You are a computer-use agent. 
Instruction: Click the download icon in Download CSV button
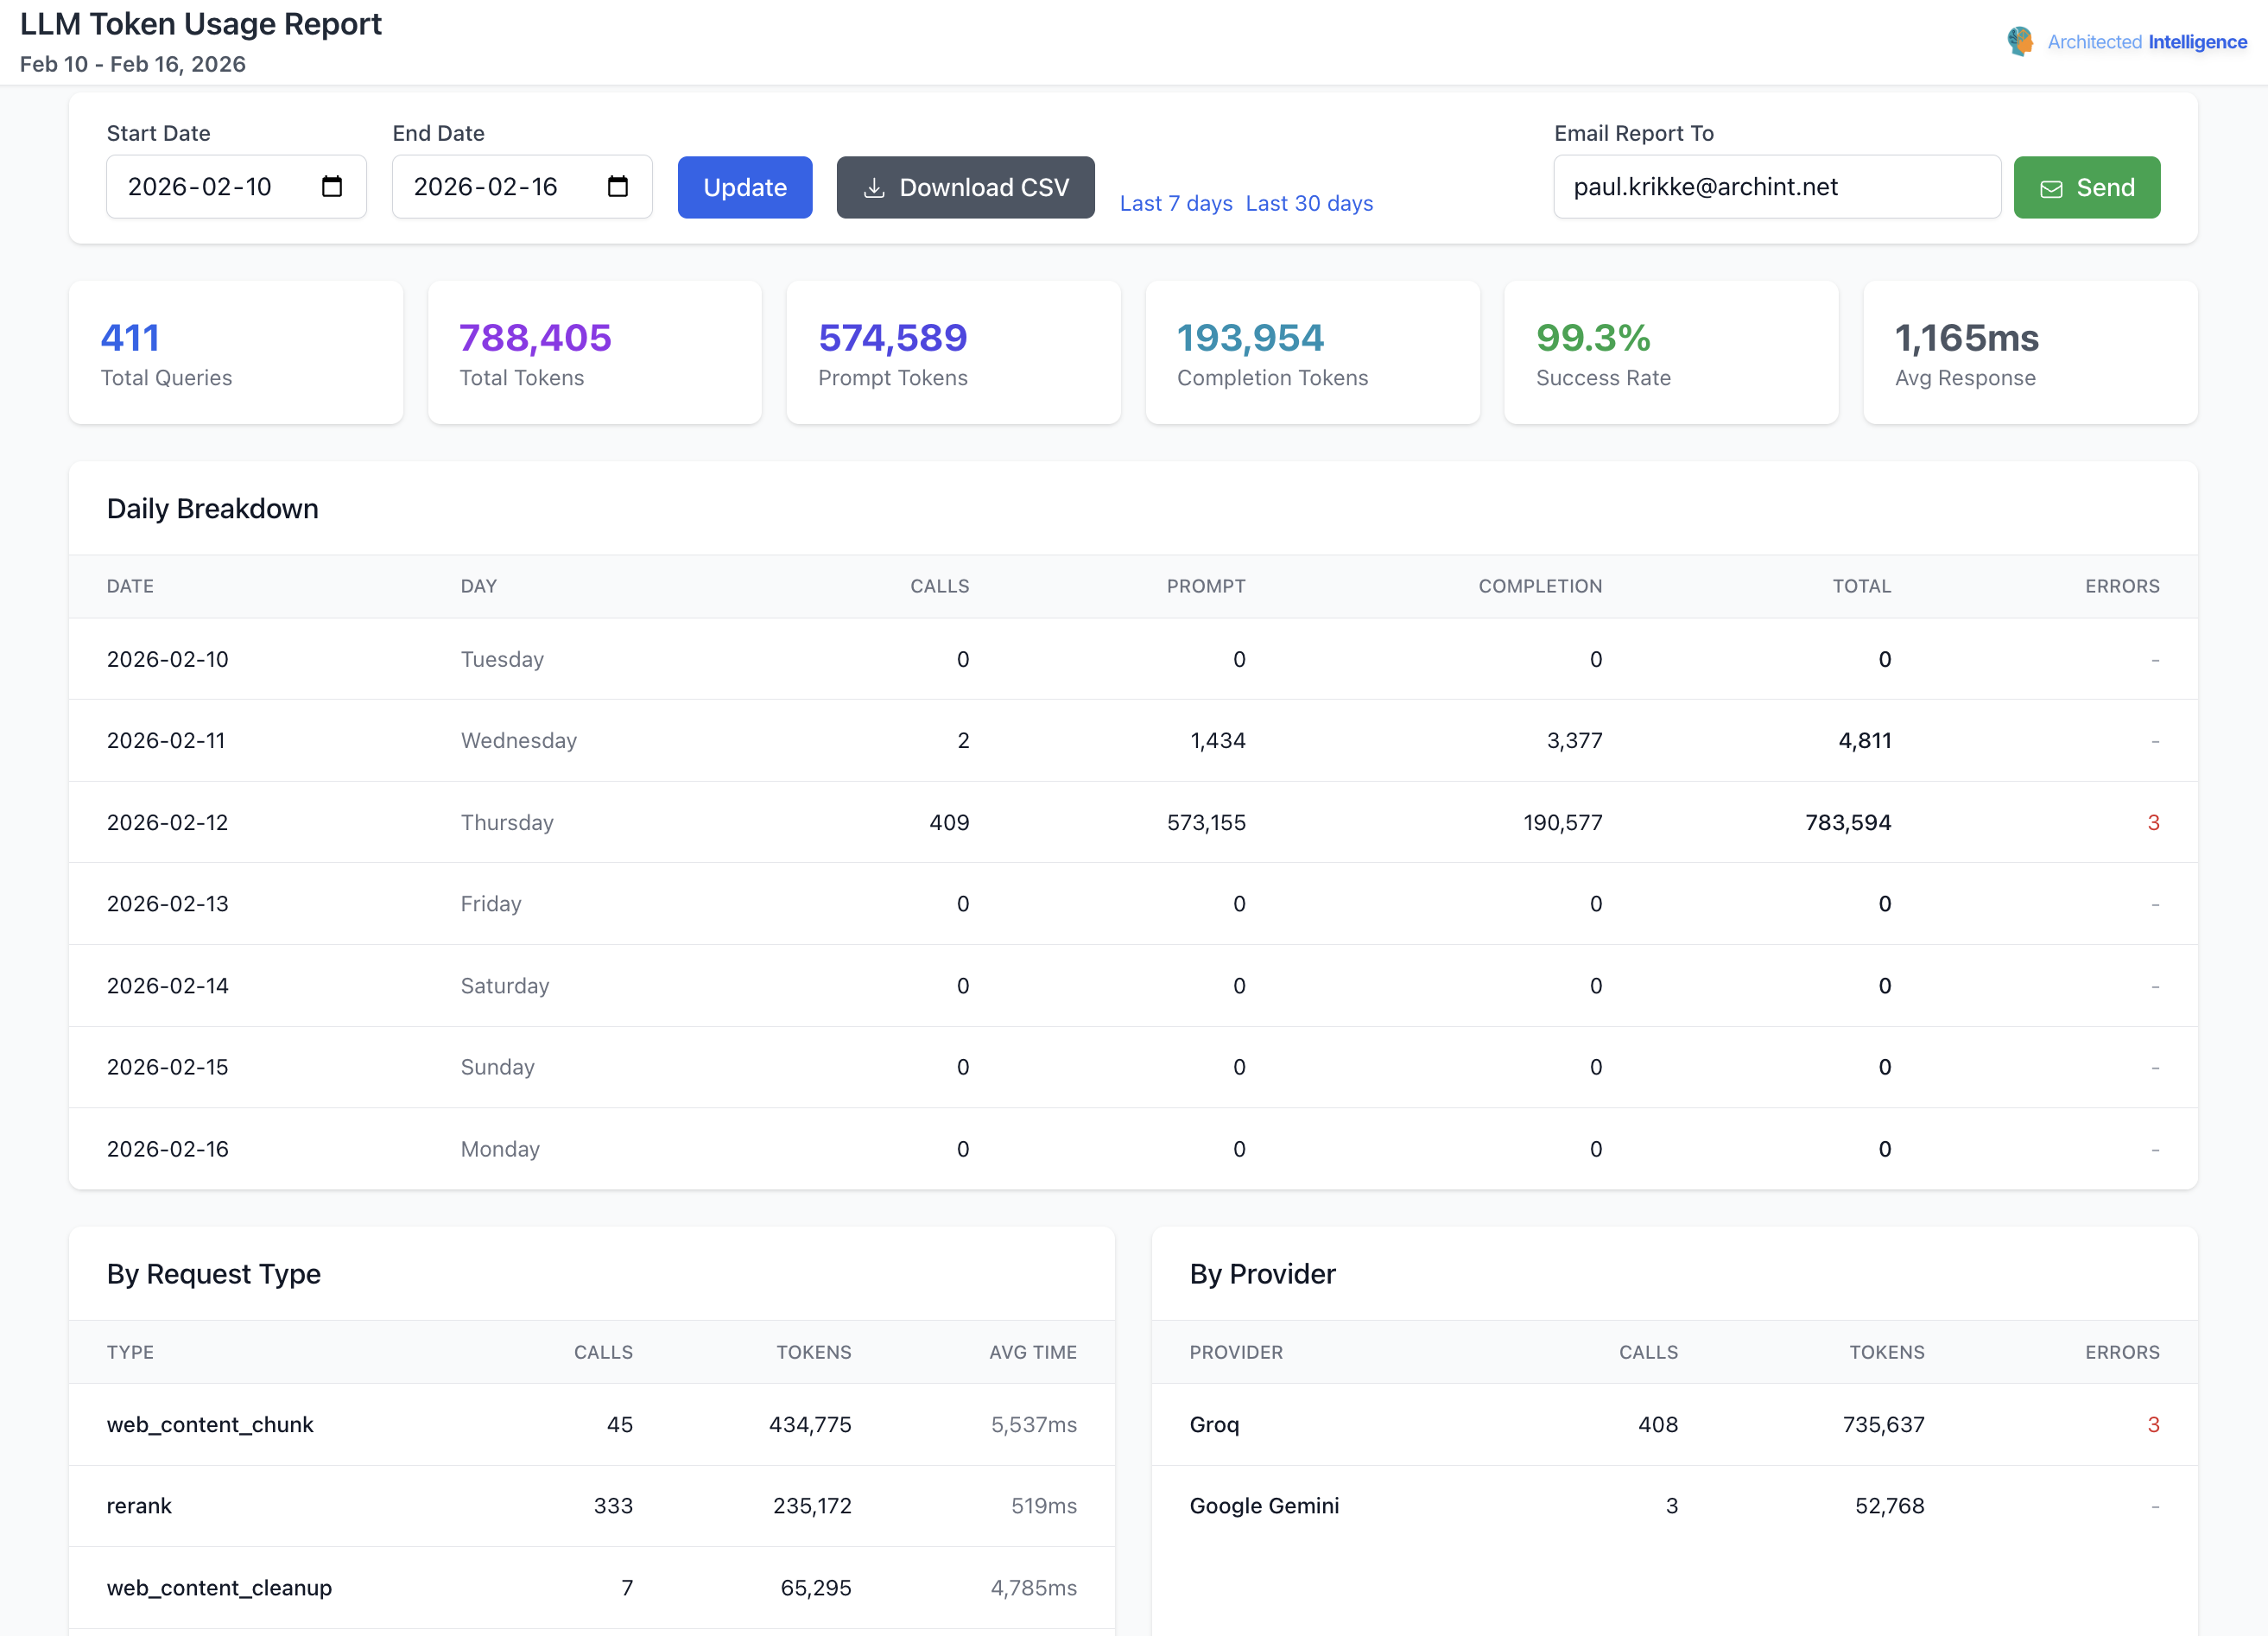click(x=875, y=187)
